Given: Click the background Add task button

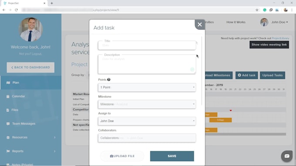Looking at the screenshot, I should coord(246,75).
